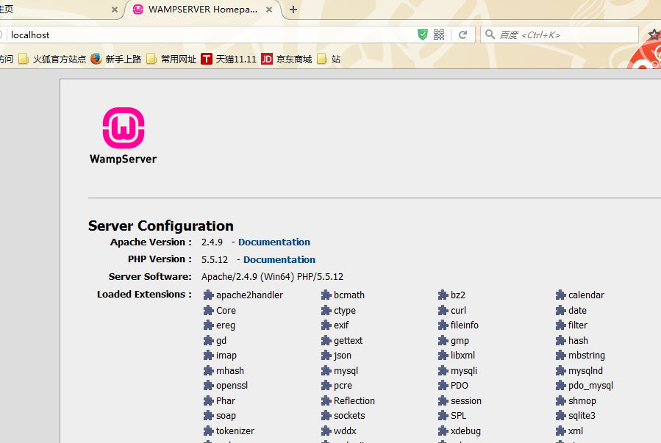Open the 天猫11.11 bookmark
Image resolution: width=661 pixels, height=443 pixels.
(229, 59)
